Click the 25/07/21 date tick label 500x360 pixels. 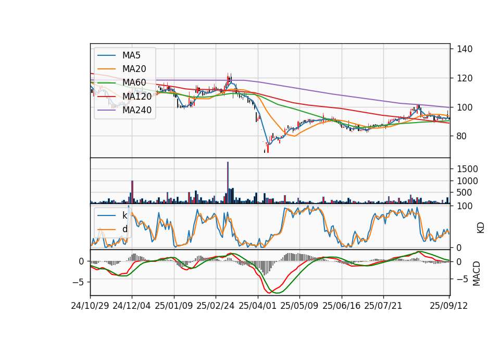(x=383, y=306)
